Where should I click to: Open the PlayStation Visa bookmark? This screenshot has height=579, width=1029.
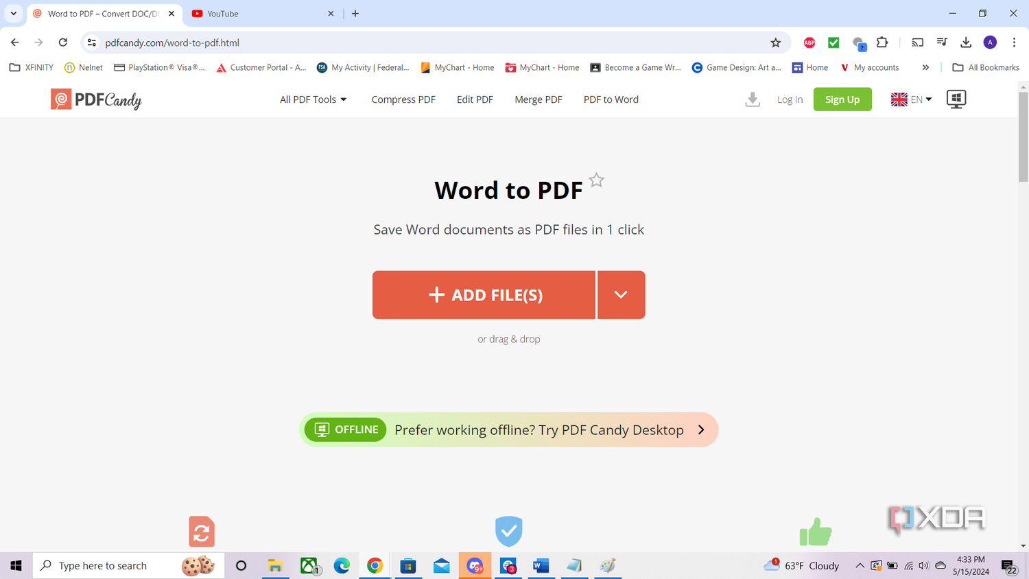160,67
